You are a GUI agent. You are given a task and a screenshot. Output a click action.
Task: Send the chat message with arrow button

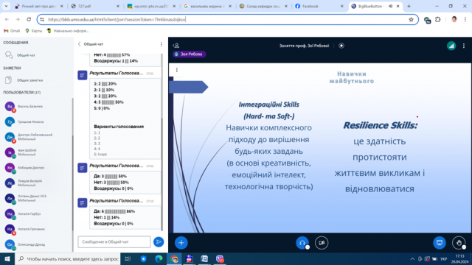(x=159, y=242)
